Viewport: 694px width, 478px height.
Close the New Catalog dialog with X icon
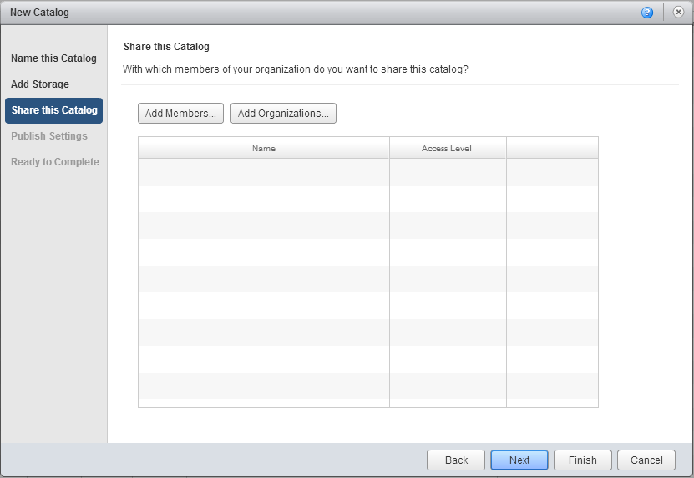[678, 13]
